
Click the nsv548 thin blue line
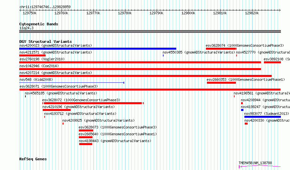coord(72,83)
